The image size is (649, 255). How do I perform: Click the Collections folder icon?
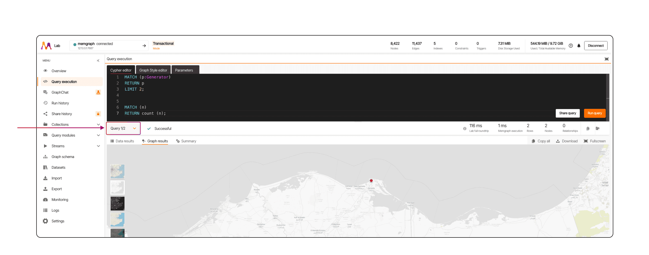45,124
